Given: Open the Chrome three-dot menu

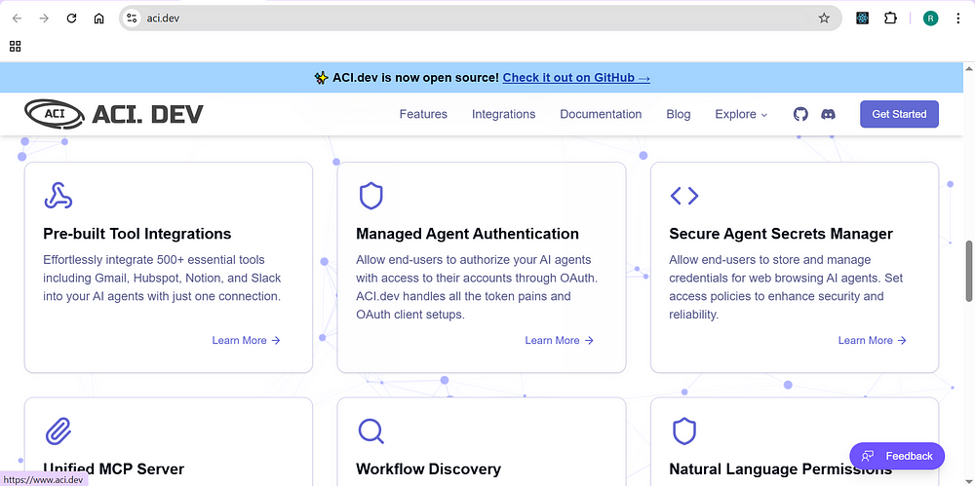Looking at the screenshot, I should tap(958, 19).
